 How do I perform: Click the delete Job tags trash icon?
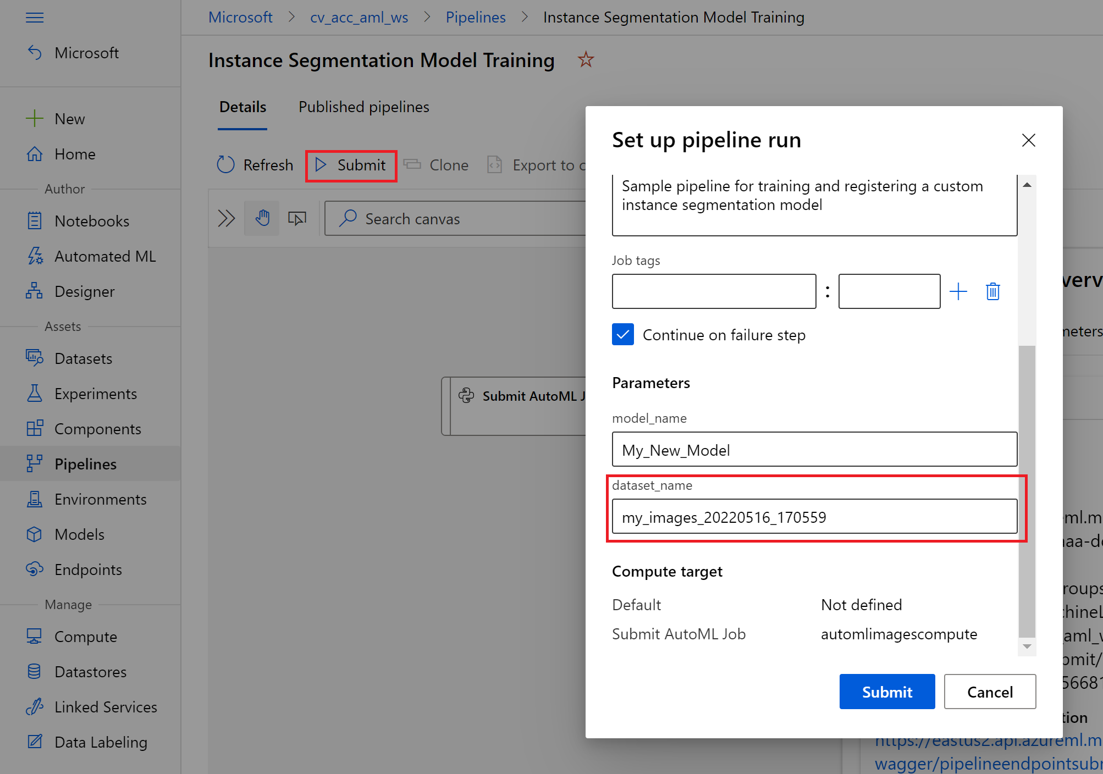993,291
